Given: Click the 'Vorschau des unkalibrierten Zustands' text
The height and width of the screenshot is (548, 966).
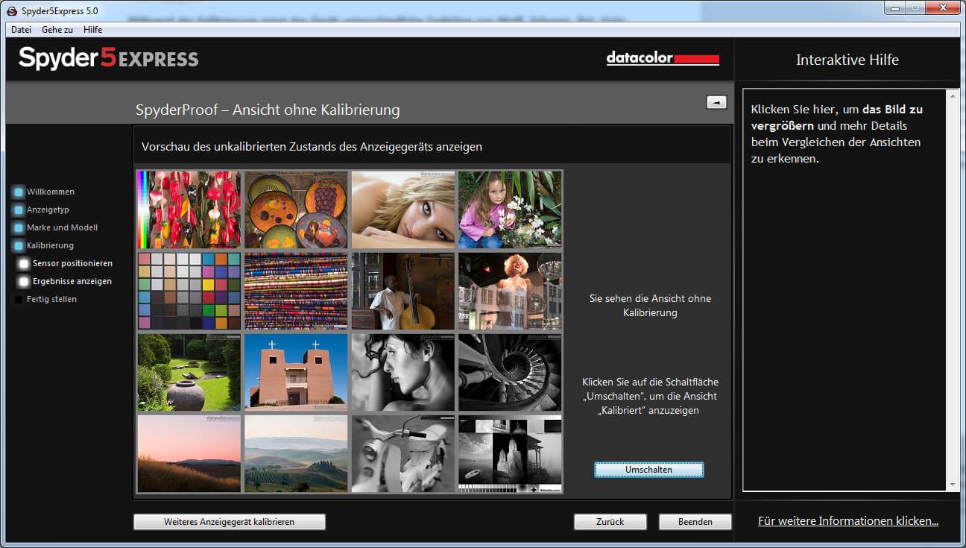Looking at the screenshot, I should (312, 147).
